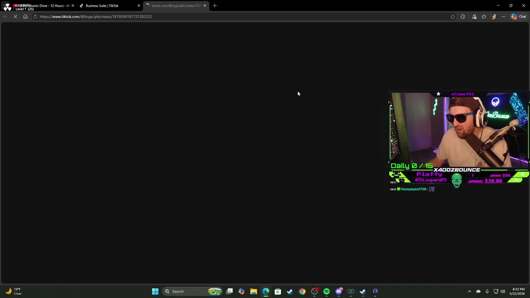Launch Copilot from the taskbar
Screen dimensions: 530x298
tap(242, 291)
